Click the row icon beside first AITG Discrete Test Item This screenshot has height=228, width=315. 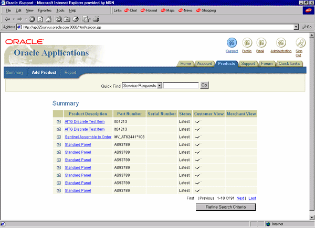coord(59,121)
